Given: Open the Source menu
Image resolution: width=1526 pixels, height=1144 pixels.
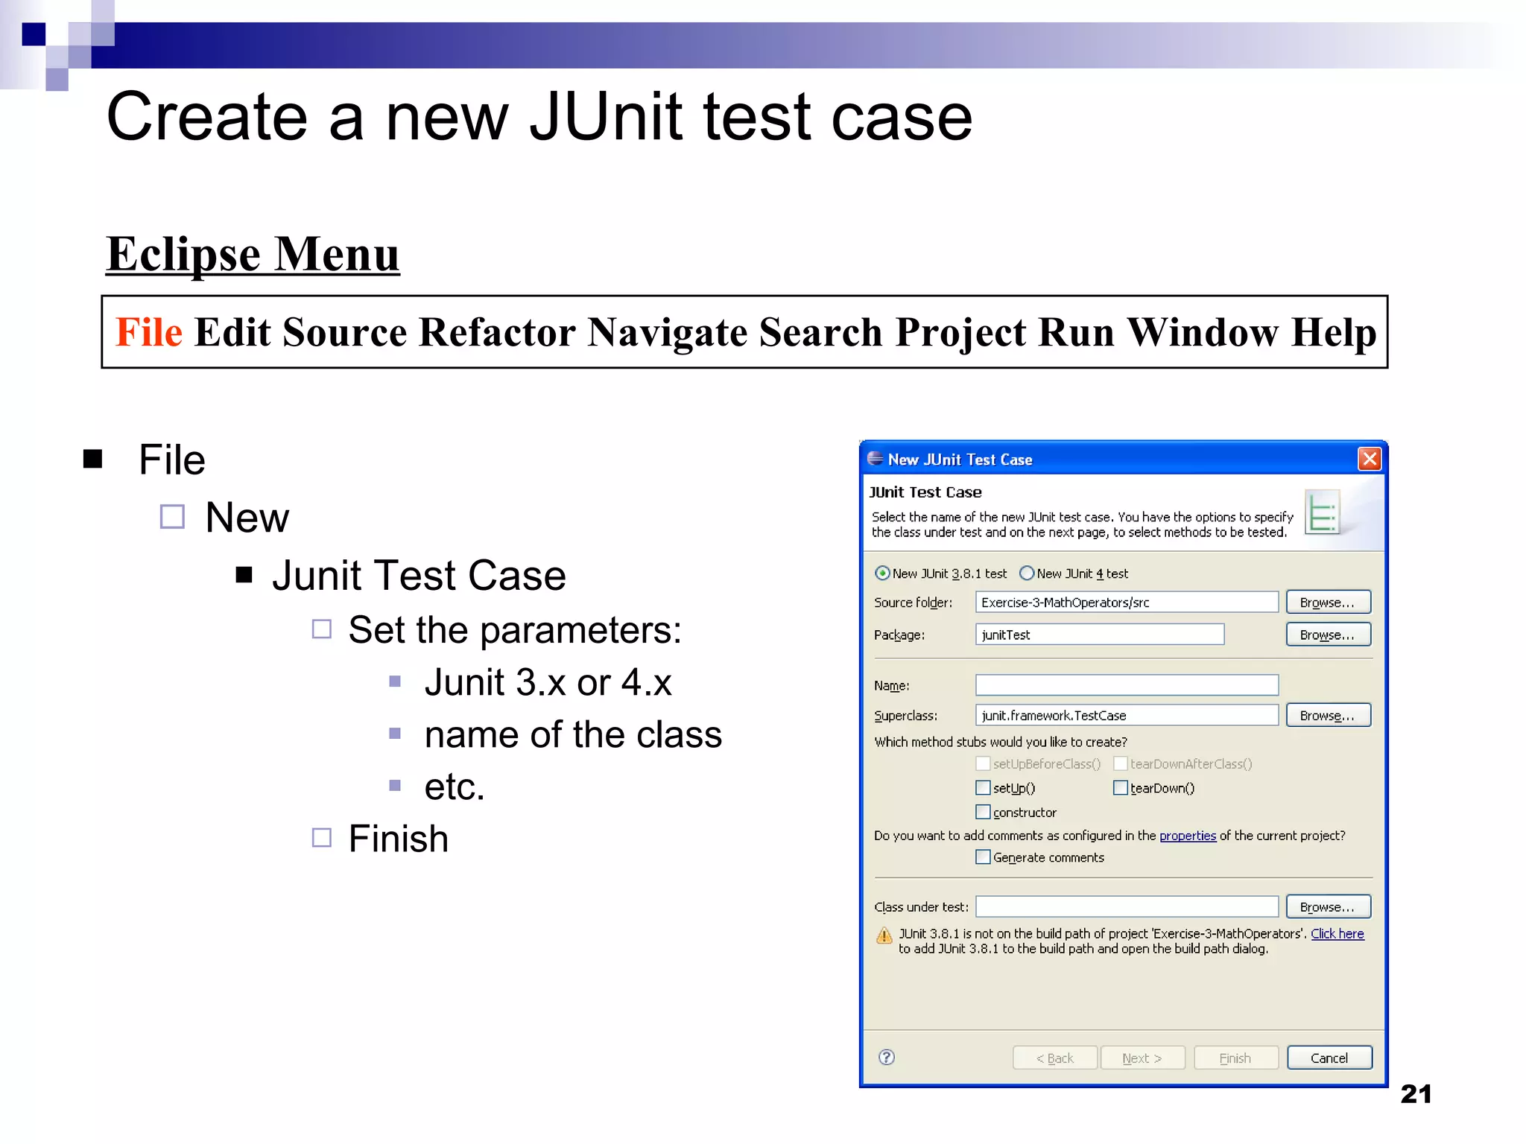Looking at the screenshot, I should tap(344, 332).
